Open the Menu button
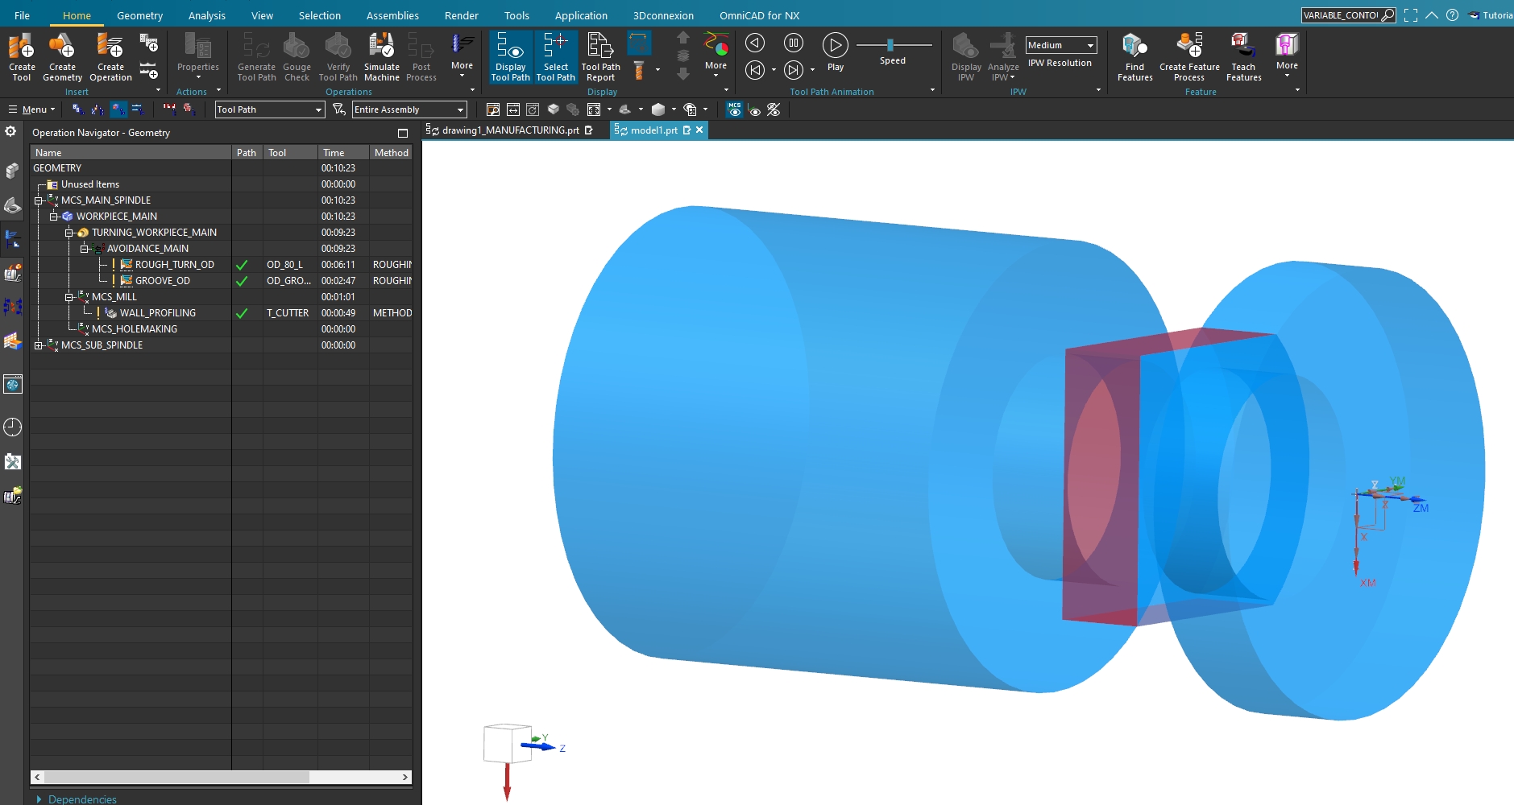 point(31,109)
